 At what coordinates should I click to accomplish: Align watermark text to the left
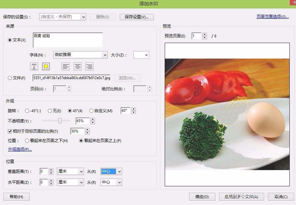(x=65, y=66)
